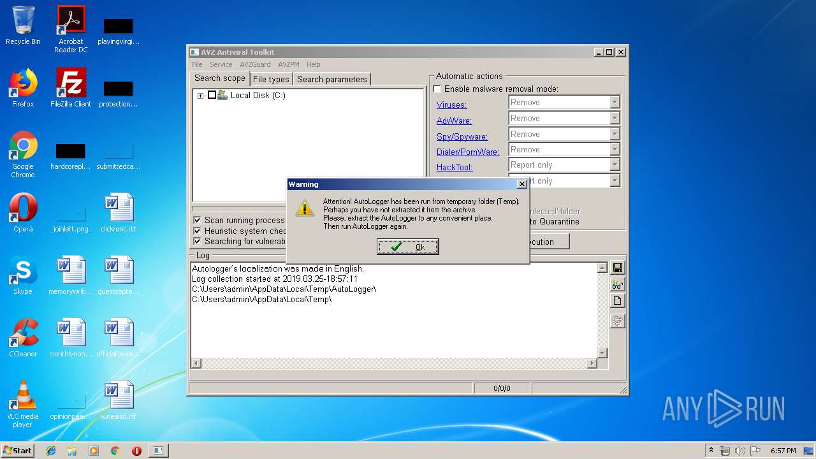Open the Help menu in AVZ
The width and height of the screenshot is (816, 459).
coord(313,64)
